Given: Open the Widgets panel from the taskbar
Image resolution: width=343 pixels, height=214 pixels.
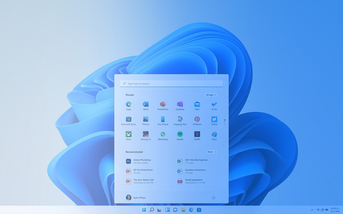Looking at the screenshot, I should (167, 210).
